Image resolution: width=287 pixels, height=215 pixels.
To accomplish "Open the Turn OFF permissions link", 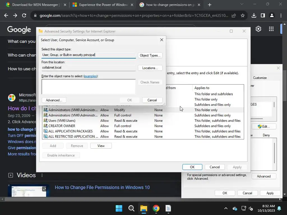I will pos(22,135).
